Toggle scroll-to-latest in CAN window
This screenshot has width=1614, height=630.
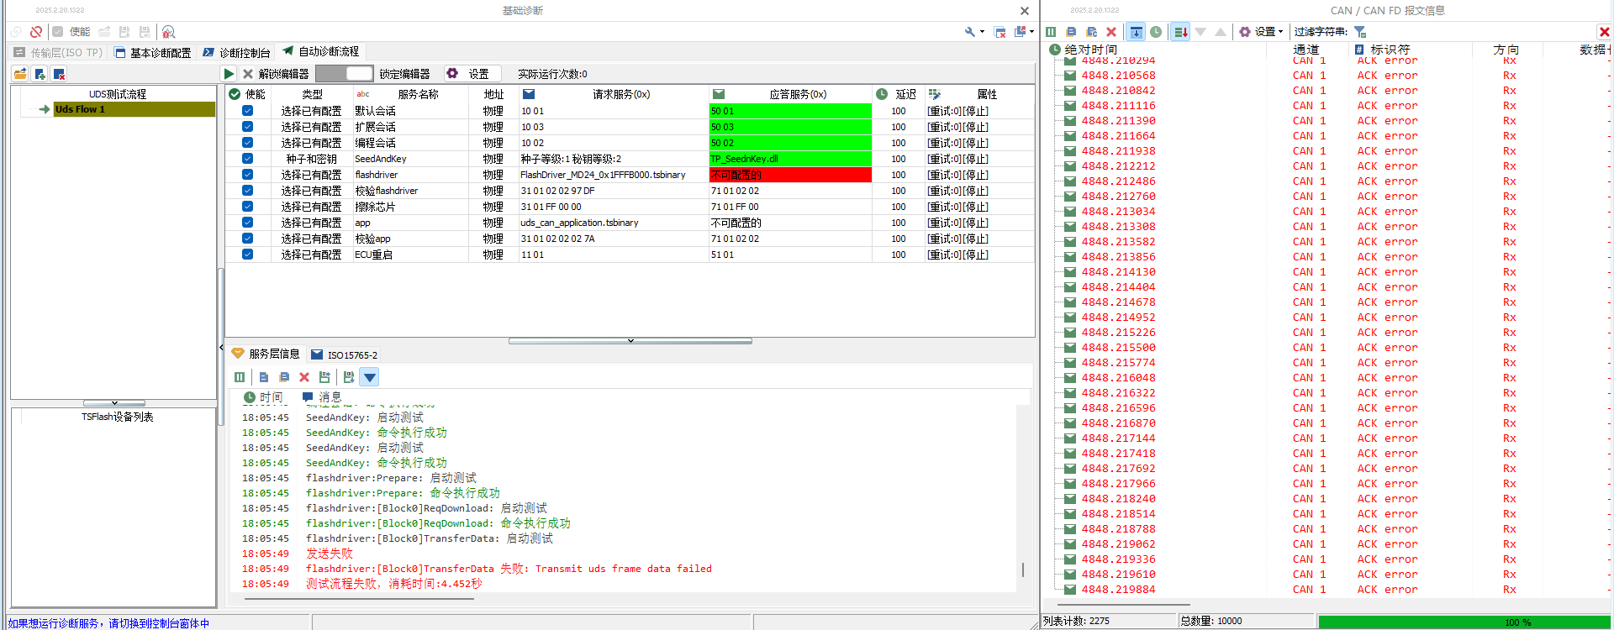pos(1136,32)
